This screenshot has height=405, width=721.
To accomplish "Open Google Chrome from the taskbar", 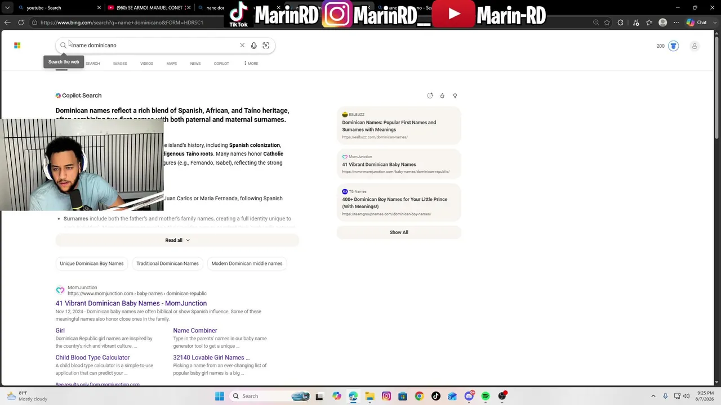I will click(419, 396).
